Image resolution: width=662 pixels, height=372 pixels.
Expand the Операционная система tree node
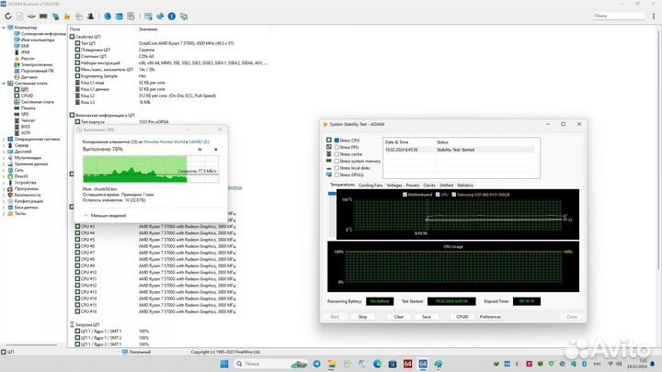point(5,139)
